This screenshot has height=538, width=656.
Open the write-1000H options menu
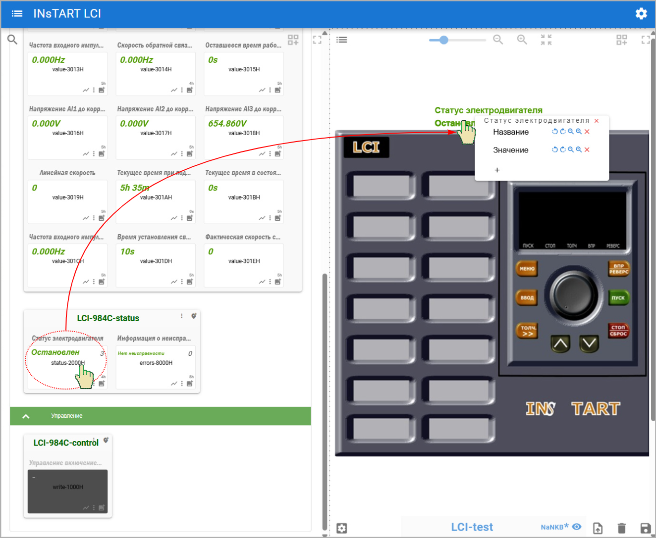pos(94,507)
